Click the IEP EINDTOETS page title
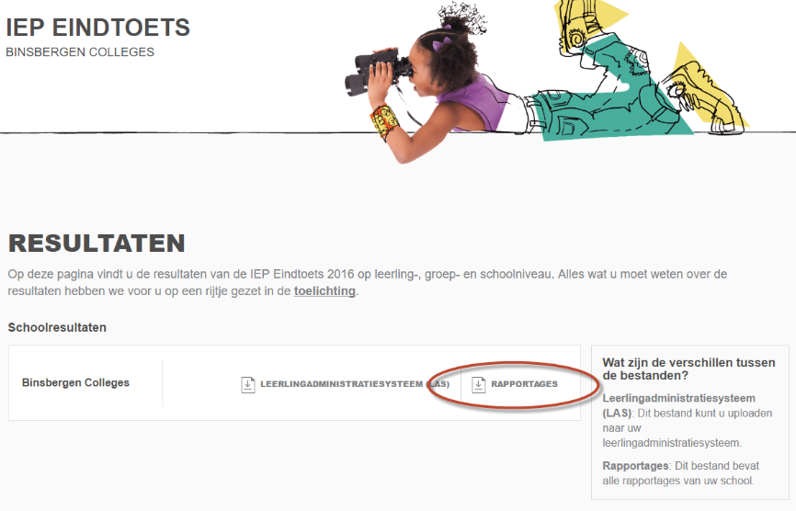This screenshot has width=796, height=511. pos(98,28)
